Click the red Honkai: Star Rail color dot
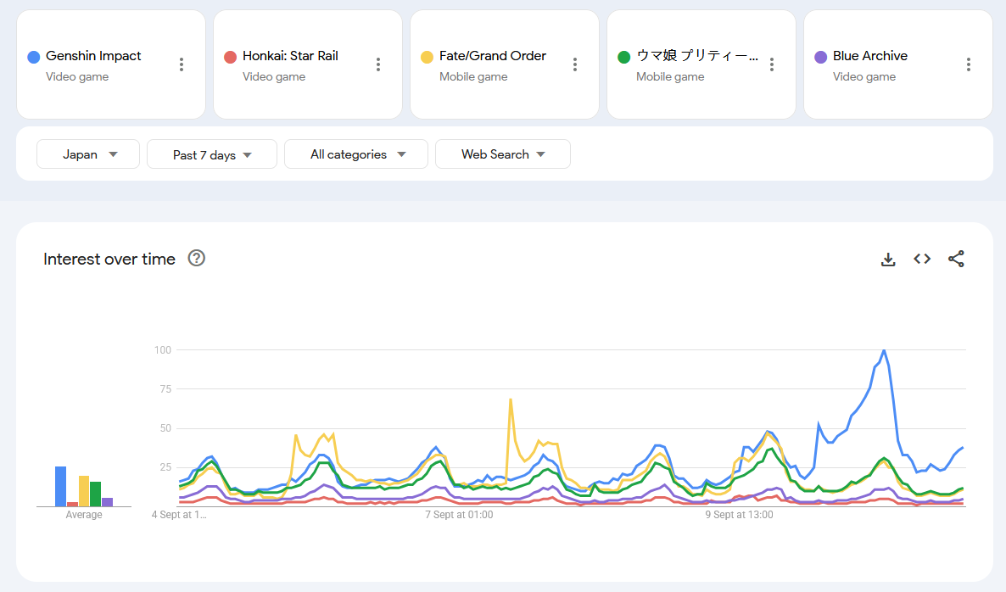The image size is (1006, 592). (231, 57)
